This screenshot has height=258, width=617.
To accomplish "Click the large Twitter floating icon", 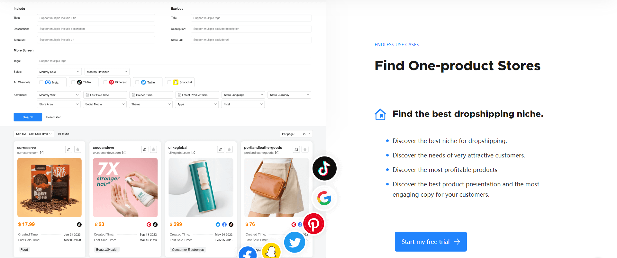I will [295, 242].
